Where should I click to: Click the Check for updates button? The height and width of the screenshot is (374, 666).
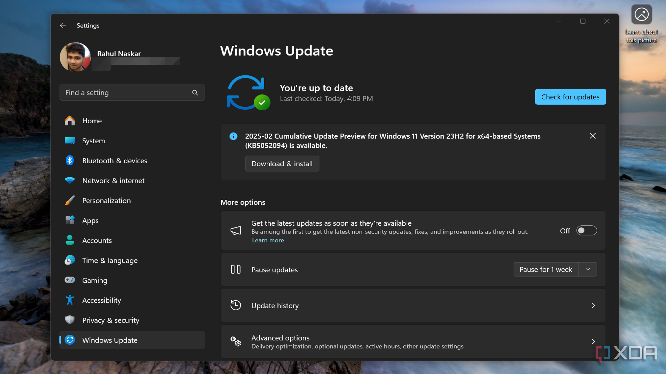[x=570, y=97]
